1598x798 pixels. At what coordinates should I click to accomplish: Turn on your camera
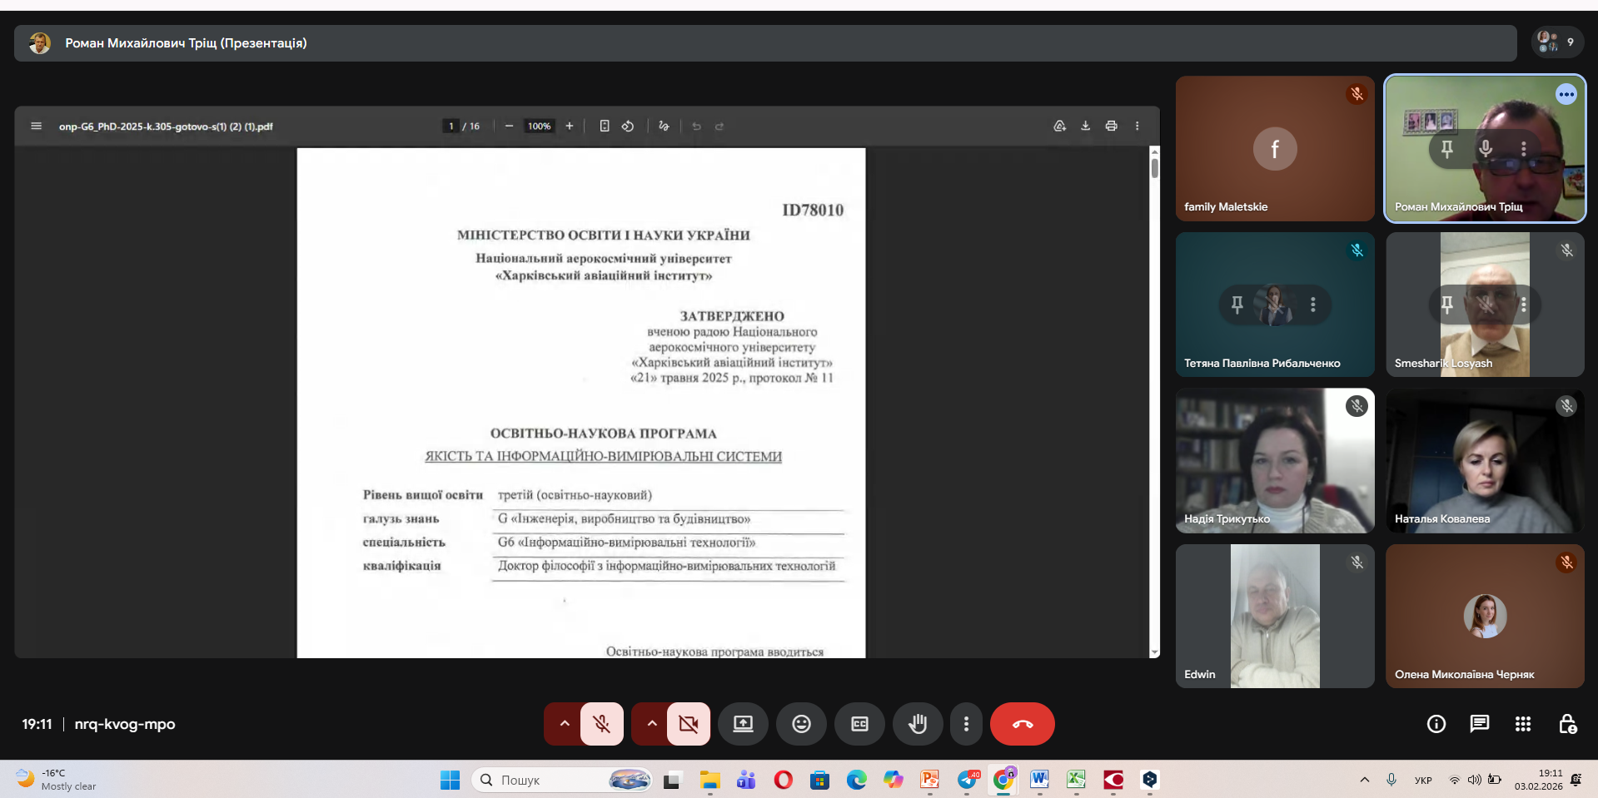[689, 724]
